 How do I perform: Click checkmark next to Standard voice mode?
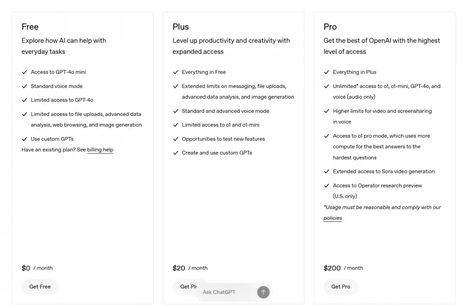click(25, 86)
